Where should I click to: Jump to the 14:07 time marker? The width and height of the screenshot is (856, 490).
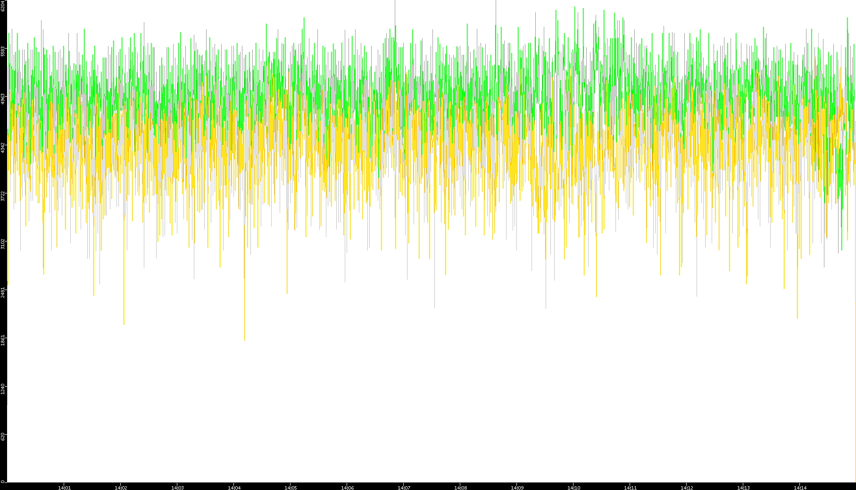click(404, 488)
